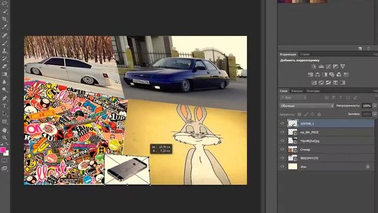This screenshot has width=378, height=213.
Task: Hide the 9BIE5PHY270 layer
Action: pyautogui.click(x=282, y=158)
